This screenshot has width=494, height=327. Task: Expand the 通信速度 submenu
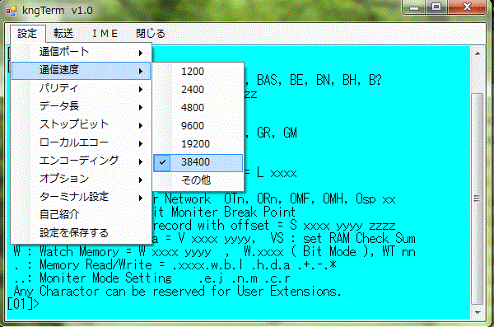pyautogui.click(x=81, y=71)
